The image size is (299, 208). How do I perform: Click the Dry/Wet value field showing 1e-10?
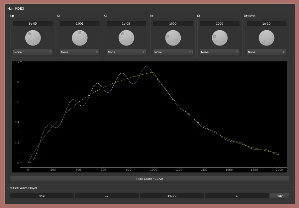(266, 24)
